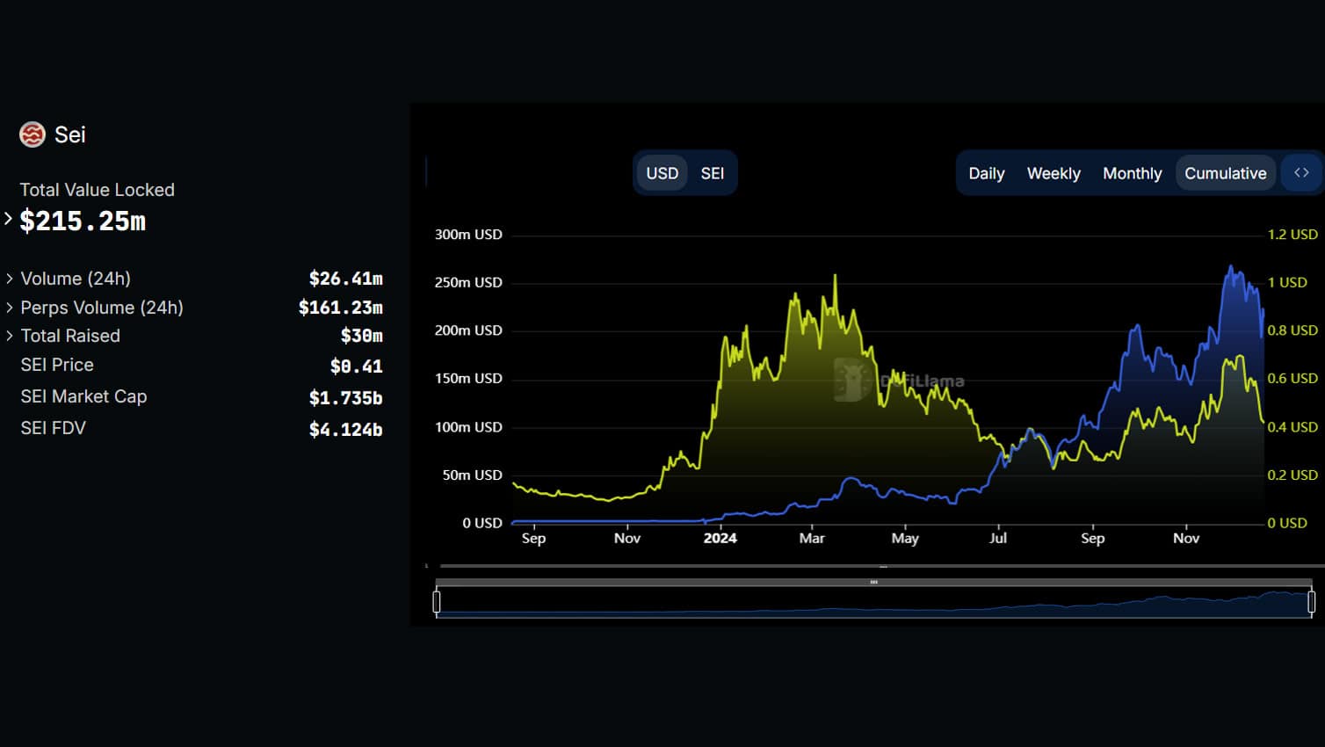Select the Cumulative view option
The height and width of the screenshot is (747, 1325).
pyautogui.click(x=1225, y=173)
